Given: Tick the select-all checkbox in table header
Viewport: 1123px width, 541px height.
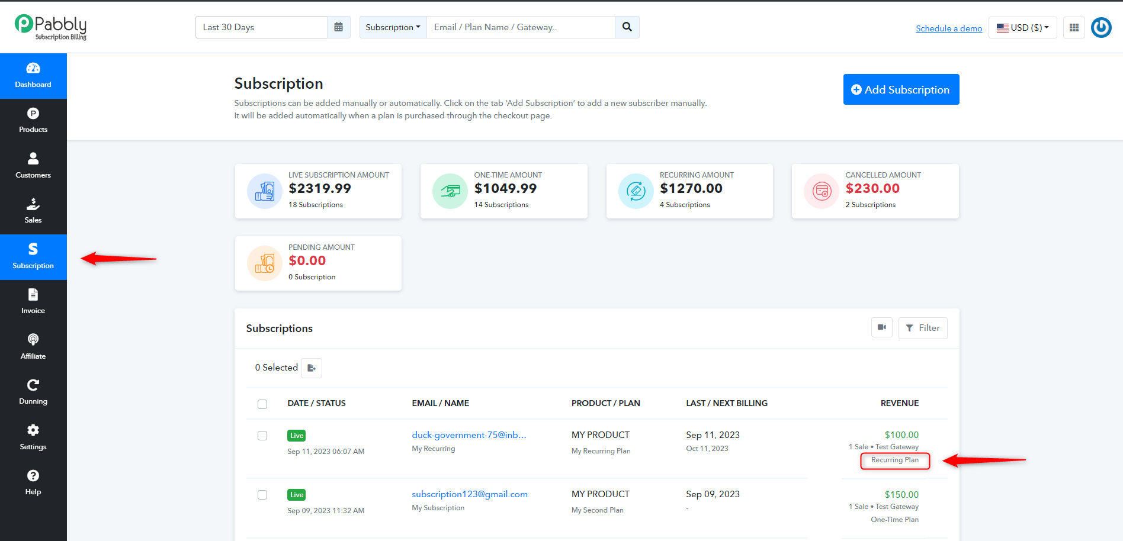Looking at the screenshot, I should click(x=262, y=404).
